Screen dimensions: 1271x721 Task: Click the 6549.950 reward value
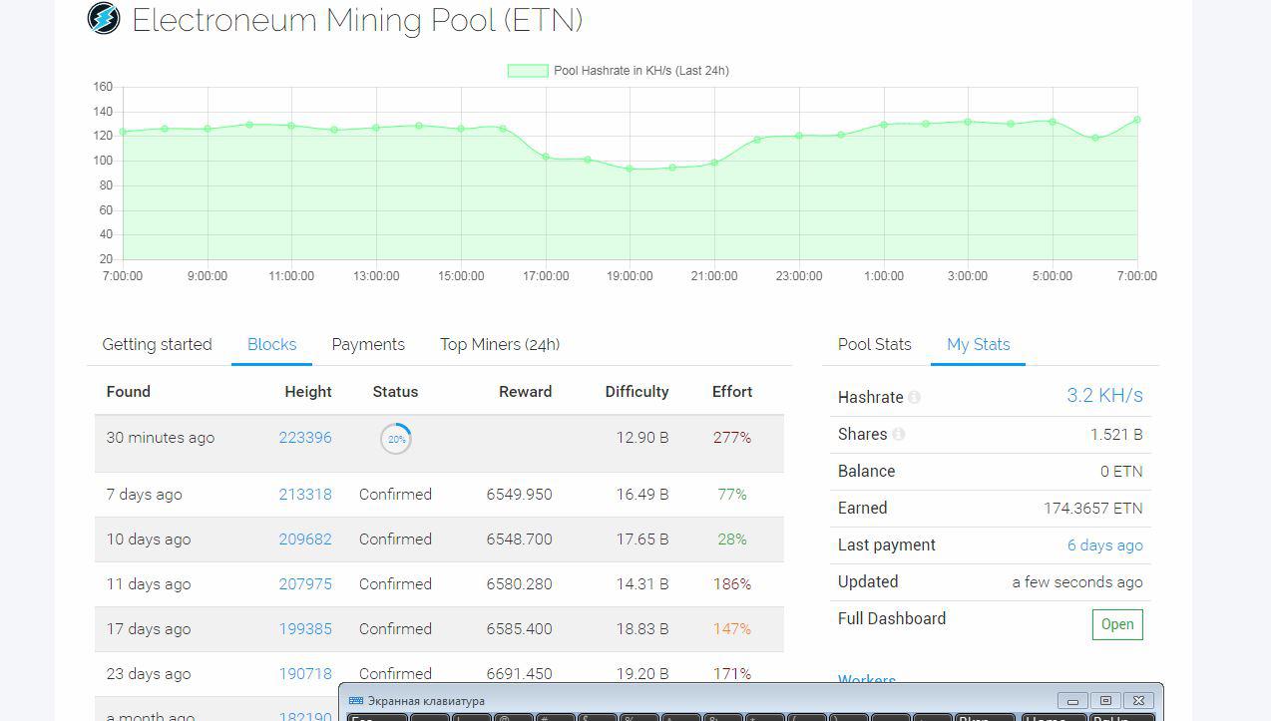520,495
